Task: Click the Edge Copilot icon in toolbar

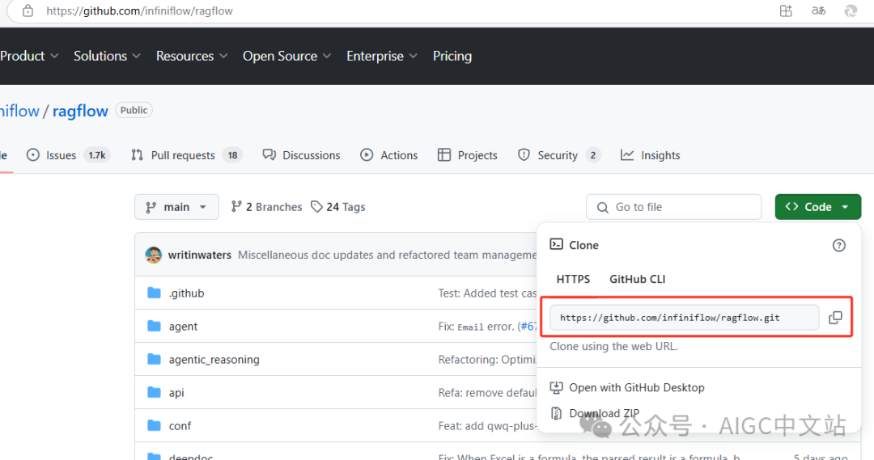Action: tap(851, 11)
